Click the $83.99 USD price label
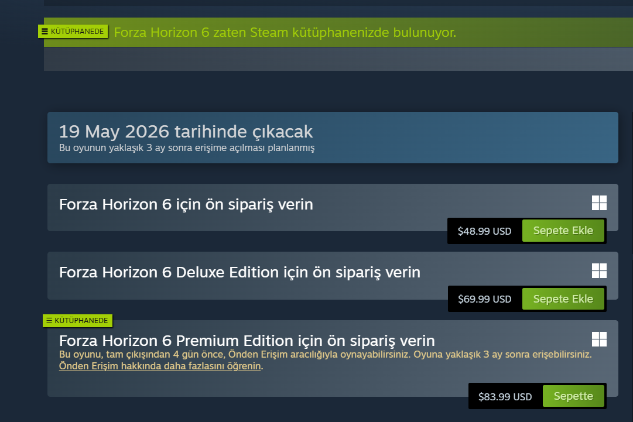The width and height of the screenshot is (633, 422). tap(505, 397)
